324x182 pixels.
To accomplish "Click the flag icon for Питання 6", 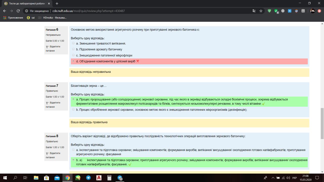I will tap(47, 47).
